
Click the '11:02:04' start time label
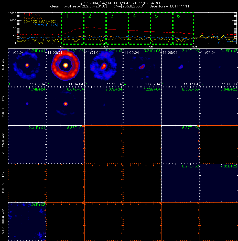pos(16,53)
